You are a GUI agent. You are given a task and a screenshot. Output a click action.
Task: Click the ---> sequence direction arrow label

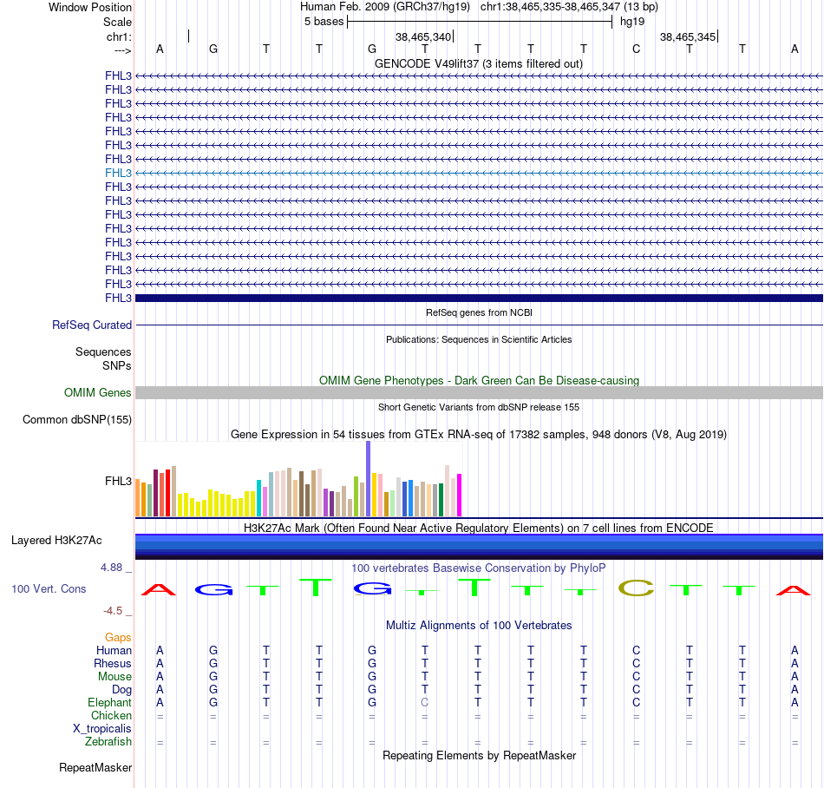coord(122,50)
